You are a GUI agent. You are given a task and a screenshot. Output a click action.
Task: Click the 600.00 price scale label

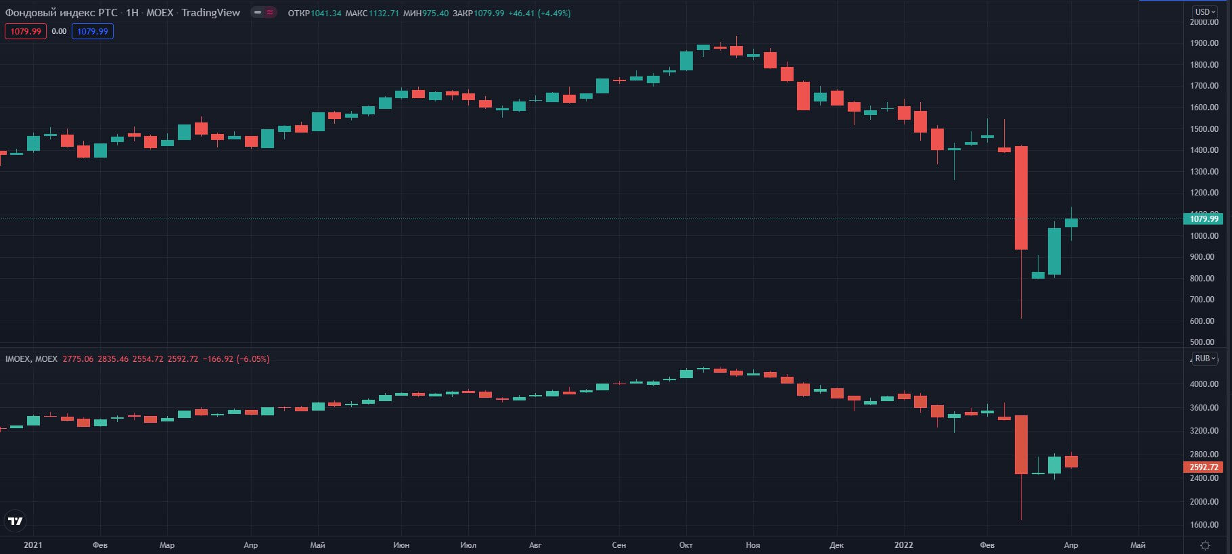point(1202,321)
